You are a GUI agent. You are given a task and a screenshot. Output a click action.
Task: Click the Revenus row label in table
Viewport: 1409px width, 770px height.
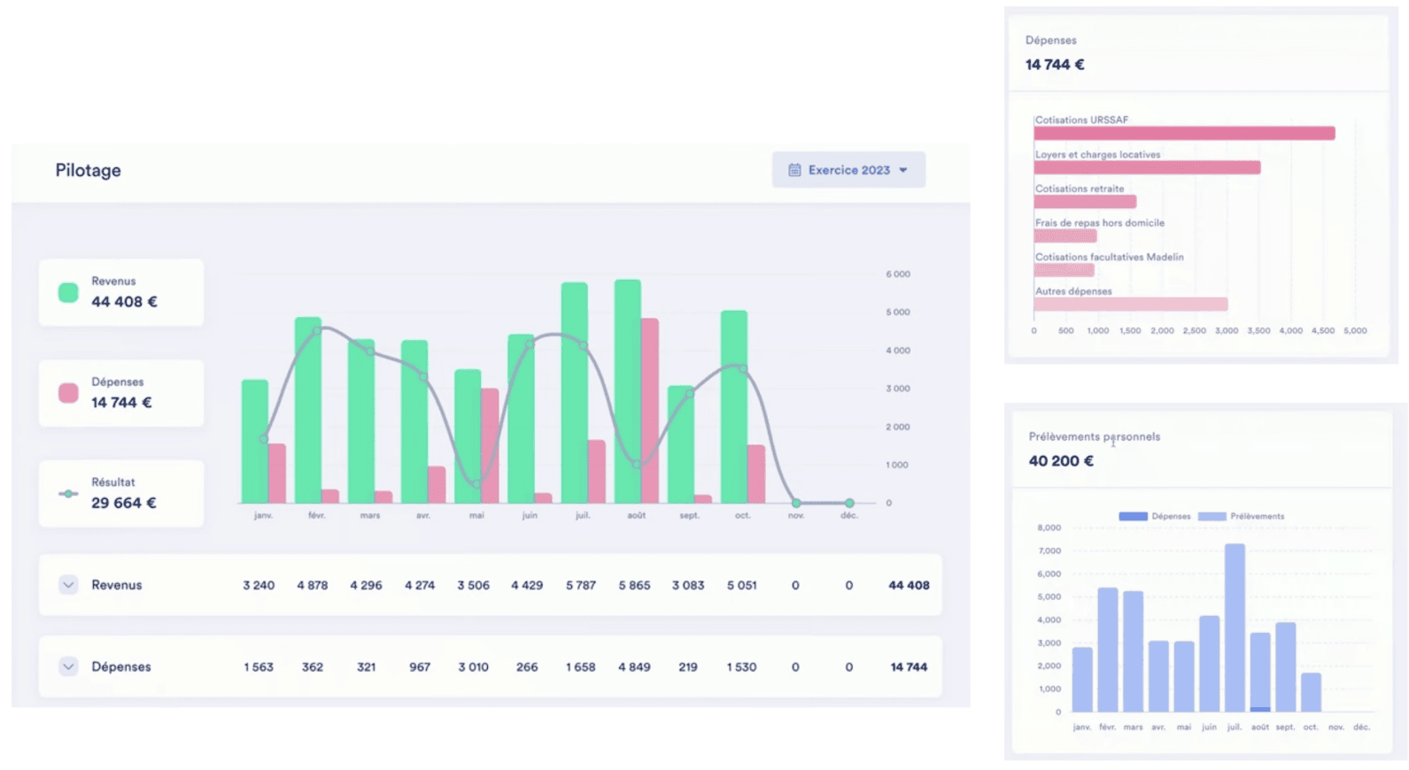[117, 585]
